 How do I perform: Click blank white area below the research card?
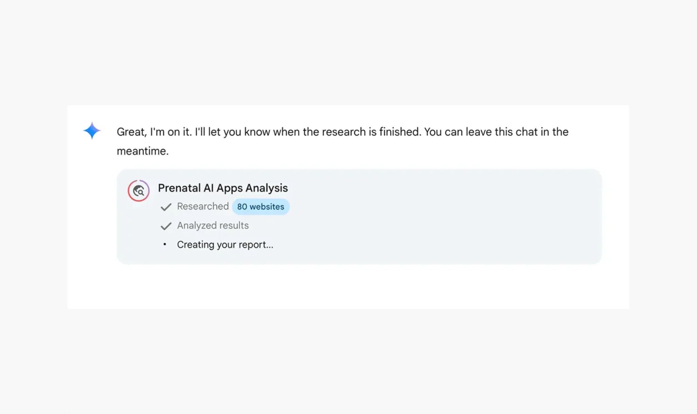click(x=348, y=287)
